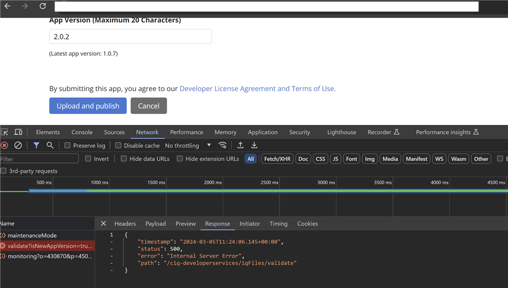Viewport: 508px width, 288px height.
Task: Toggle the 3rd-party requests checkbox
Action: pos(4,171)
